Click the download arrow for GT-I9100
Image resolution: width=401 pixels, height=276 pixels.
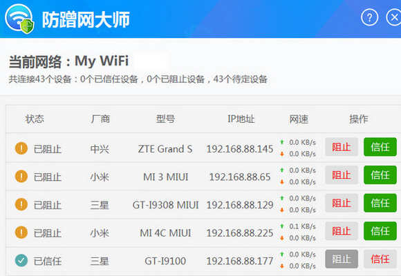282,266
